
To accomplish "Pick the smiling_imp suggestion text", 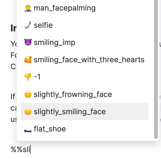I will [54, 42].
